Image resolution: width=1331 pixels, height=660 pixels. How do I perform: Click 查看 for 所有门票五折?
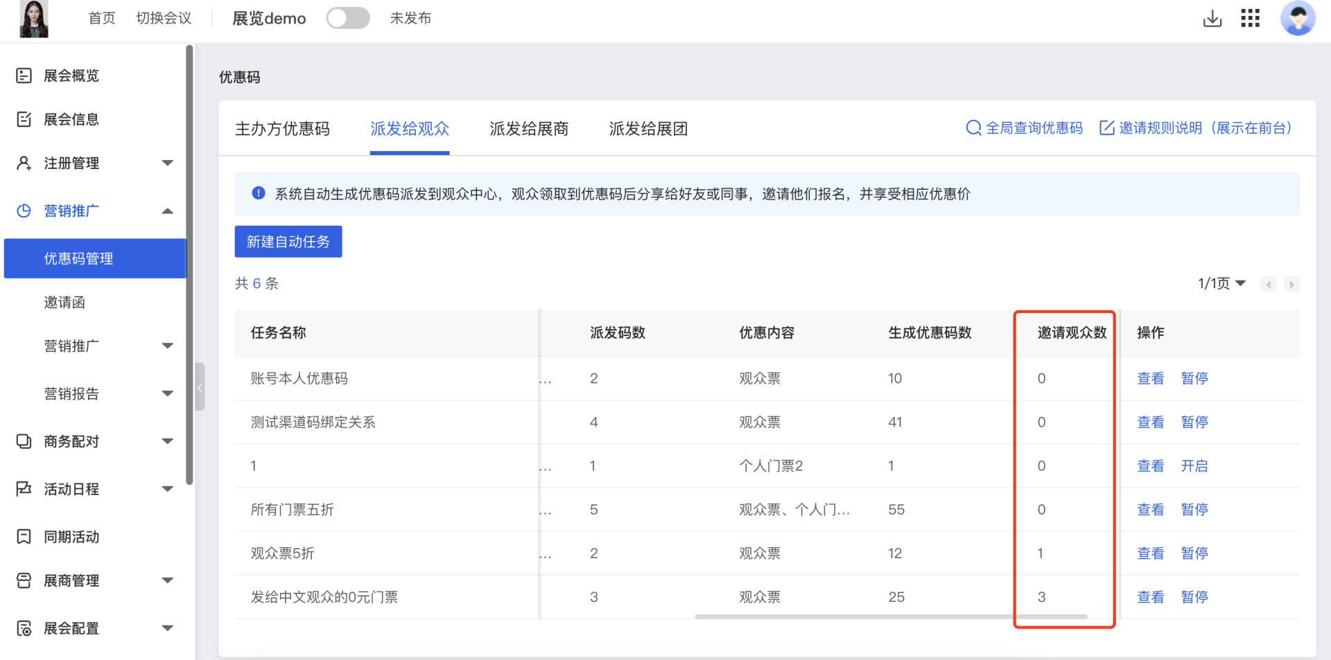(x=1151, y=509)
